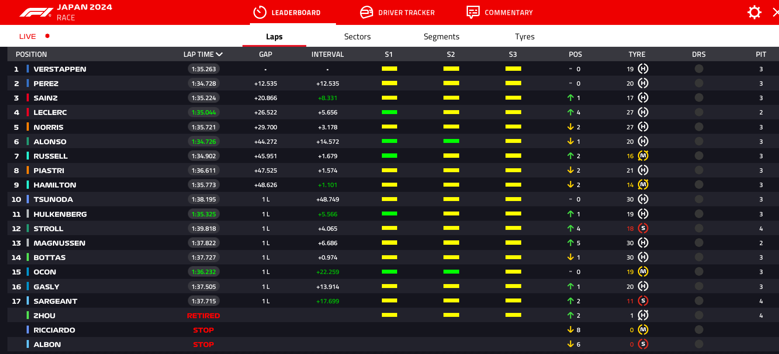Screen dimensions: 779x354
Task: Click Tsunoda's +48.749 interval
Action: [x=328, y=199]
